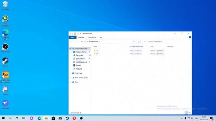This screenshot has width=216, height=121.
Task: Open the Вид ribbon tab
Action: coord(101,37)
